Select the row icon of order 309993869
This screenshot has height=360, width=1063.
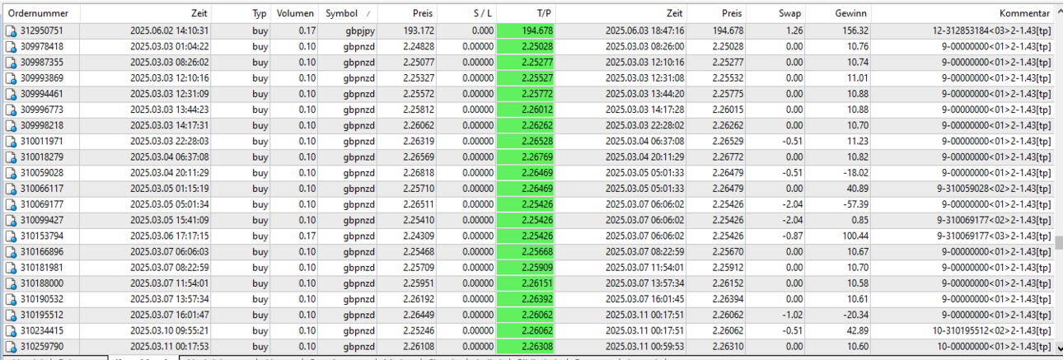11,77
